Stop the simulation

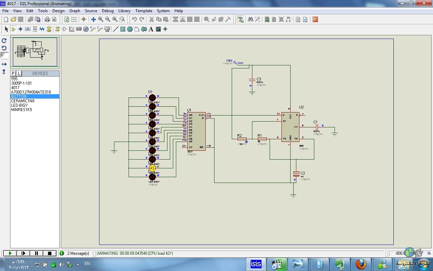(x=50, y=253)
